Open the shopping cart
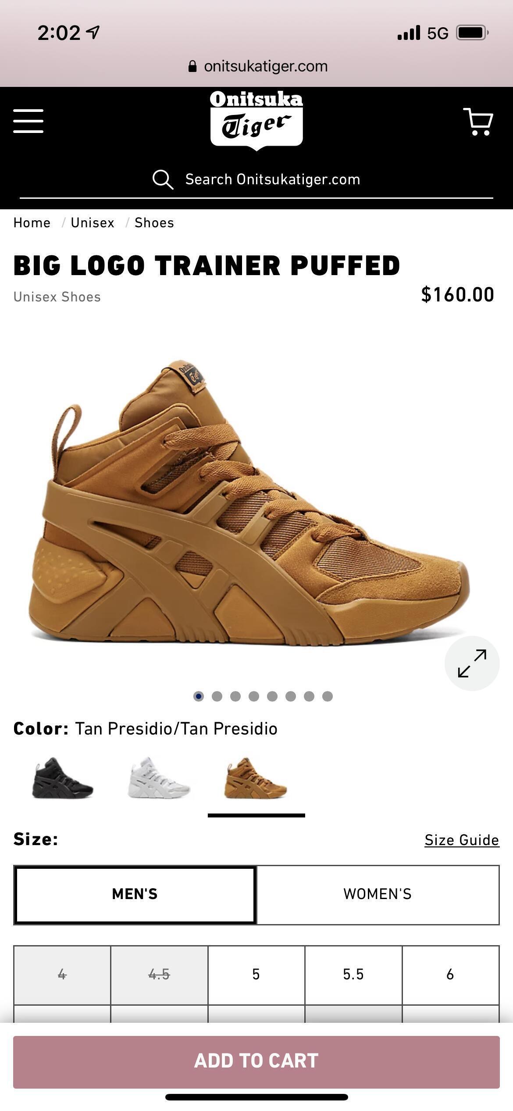This screenshot has height=1111, width=513. (x=478, y=122)
